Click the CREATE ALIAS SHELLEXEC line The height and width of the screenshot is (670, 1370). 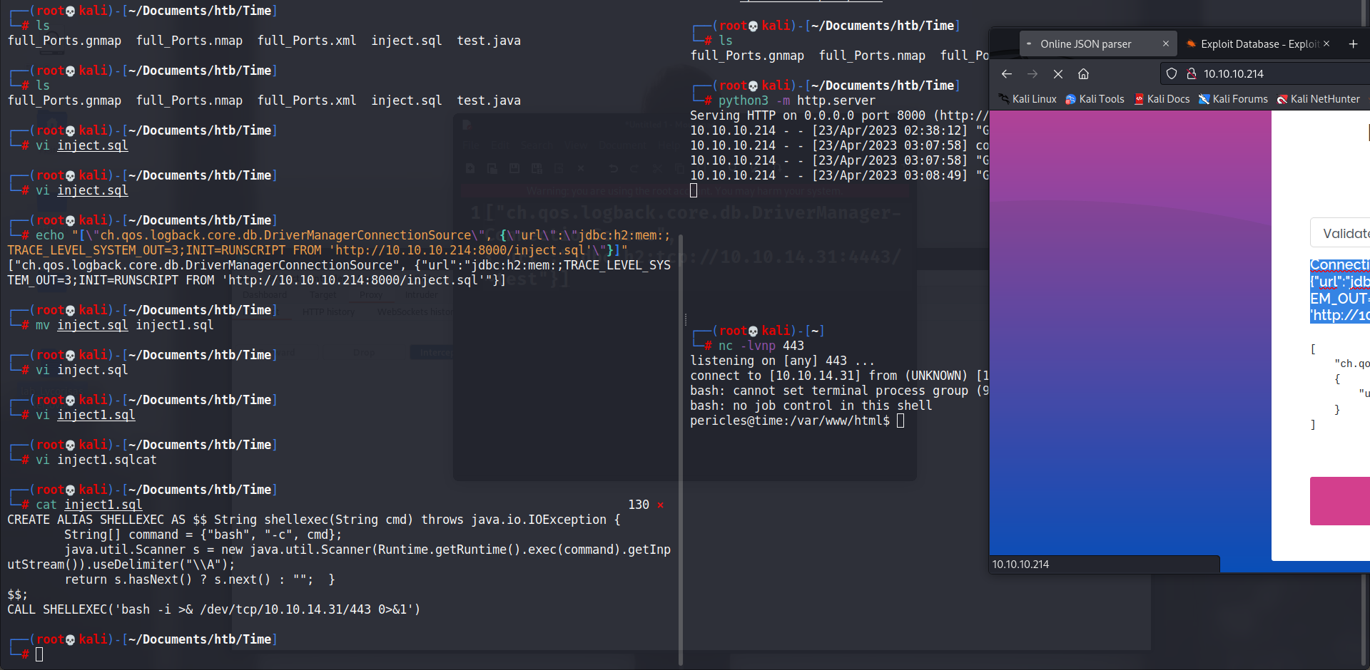[x=314, y=520]
